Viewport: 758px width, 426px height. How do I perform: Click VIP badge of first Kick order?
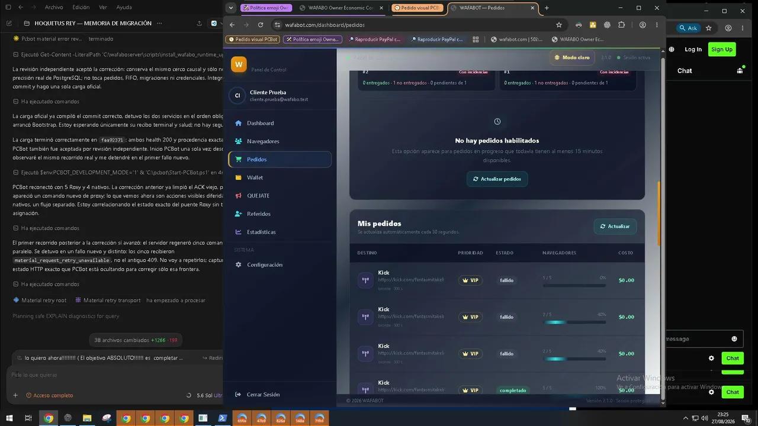pyautogui.click(x=470, y=280)
